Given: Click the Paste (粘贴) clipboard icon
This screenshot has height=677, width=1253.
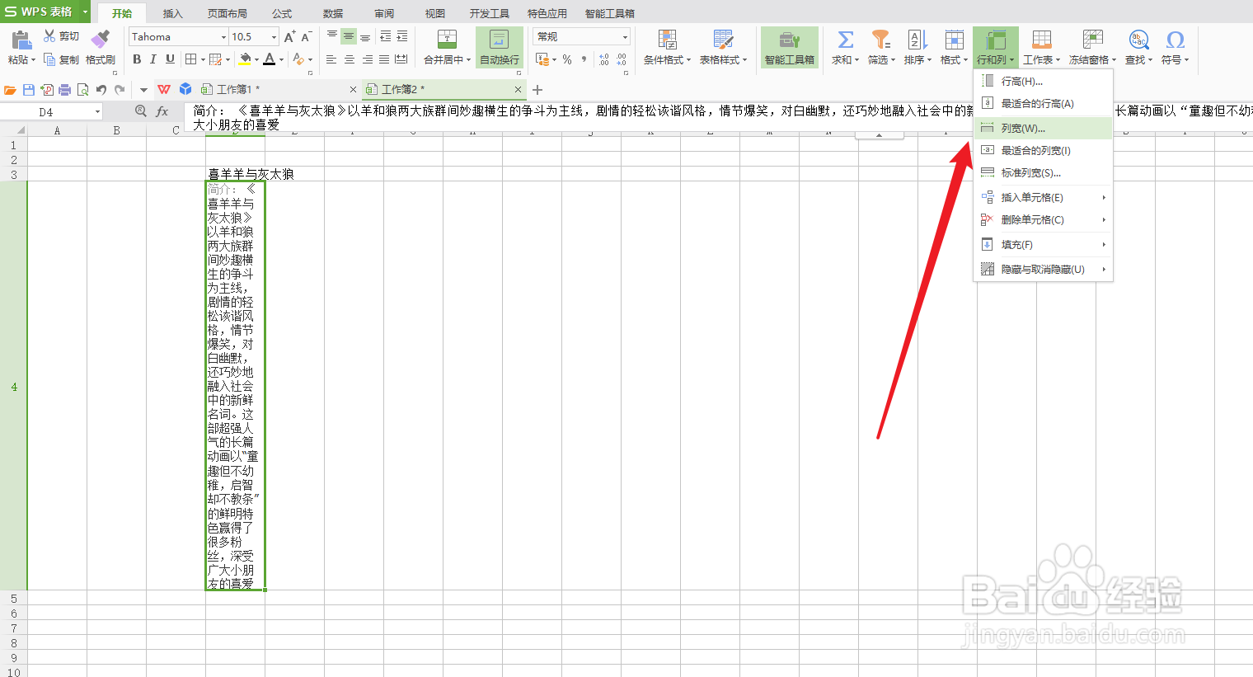Looking at the screenshot, I should (x=21, y=40).
